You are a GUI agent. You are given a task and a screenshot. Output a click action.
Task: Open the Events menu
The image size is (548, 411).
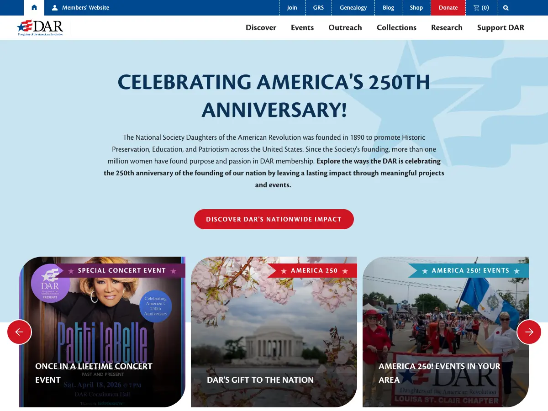(302, 27)
